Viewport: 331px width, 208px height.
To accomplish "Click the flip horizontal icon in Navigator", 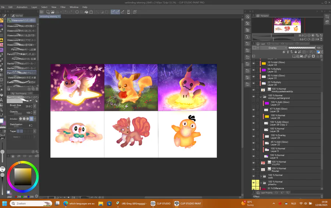I will tap(317, 39).
